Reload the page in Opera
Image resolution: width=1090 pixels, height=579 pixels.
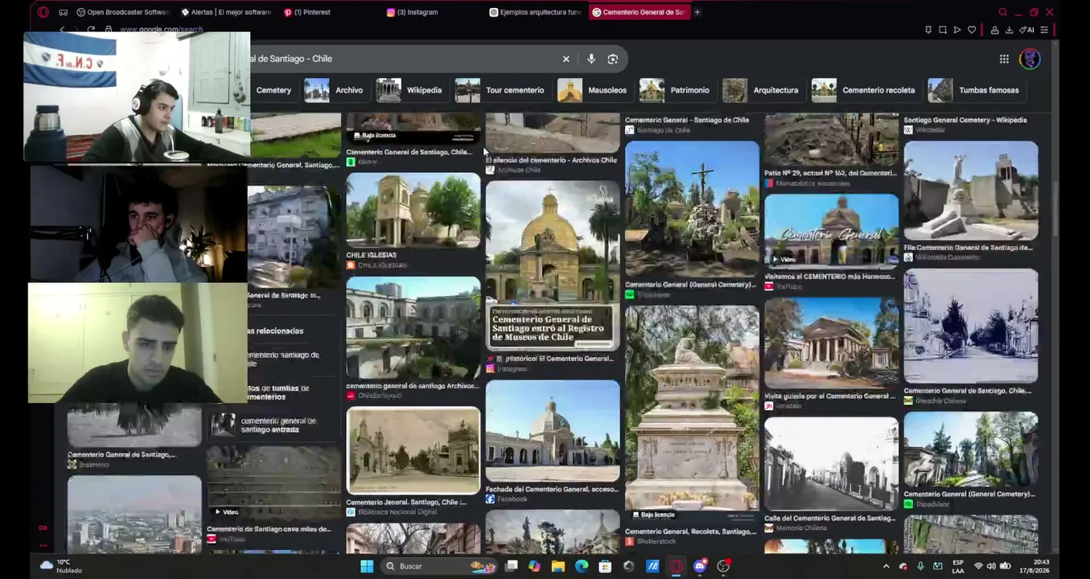[x=91, y=30]
